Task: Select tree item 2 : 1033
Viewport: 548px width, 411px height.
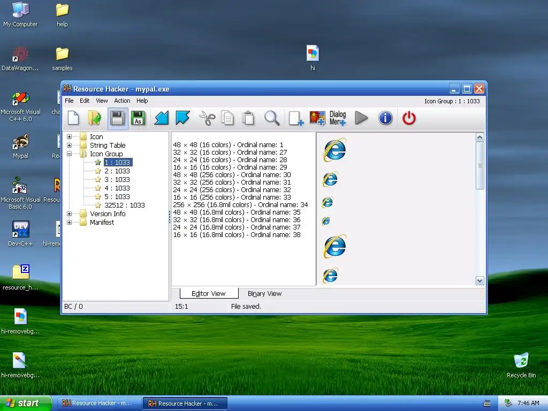Action: pos(117,171)
